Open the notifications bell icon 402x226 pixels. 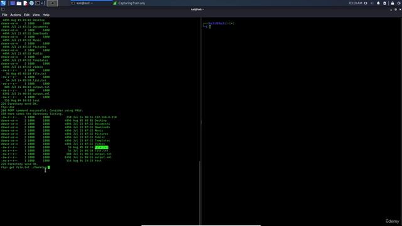point(378,3)
